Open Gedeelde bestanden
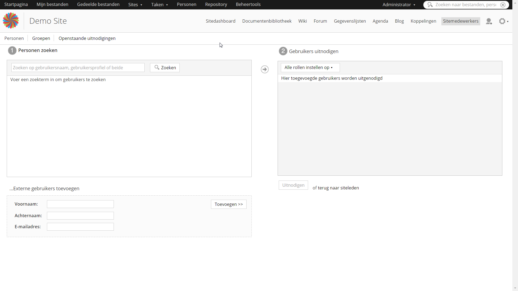 click(x=98, y=5)
